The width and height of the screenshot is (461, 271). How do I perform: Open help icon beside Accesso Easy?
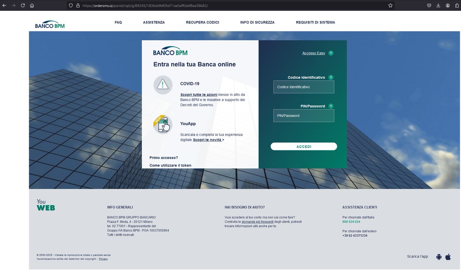pos(331,53)
